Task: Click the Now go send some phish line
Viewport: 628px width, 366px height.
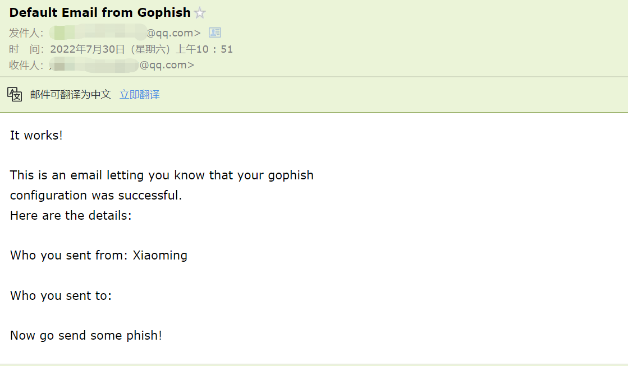Action: [x=86, y=336]
